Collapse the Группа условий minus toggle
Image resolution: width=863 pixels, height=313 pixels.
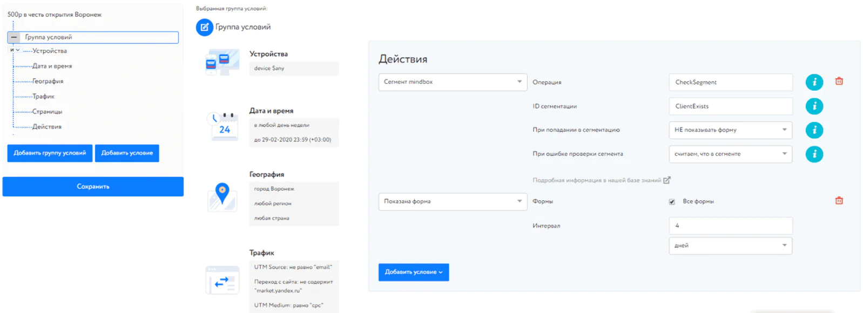14,37
